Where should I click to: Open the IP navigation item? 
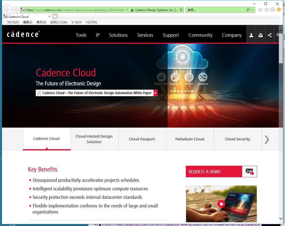pos(98,35)
